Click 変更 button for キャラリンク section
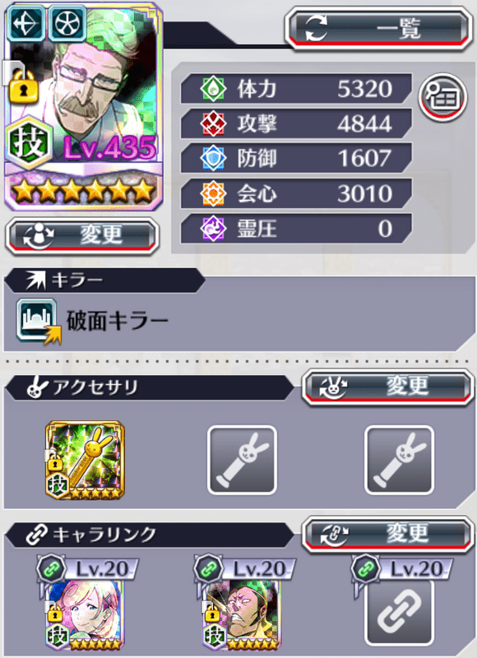Image resolution: width=477 pixels, height=658 pixels. pyautogui.click(x=387, y=534)
